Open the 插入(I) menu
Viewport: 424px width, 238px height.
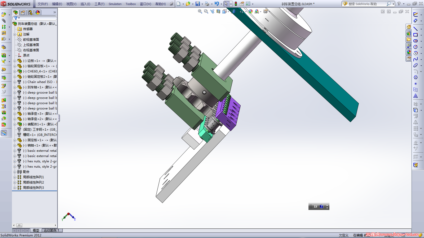tap(85, 4)
